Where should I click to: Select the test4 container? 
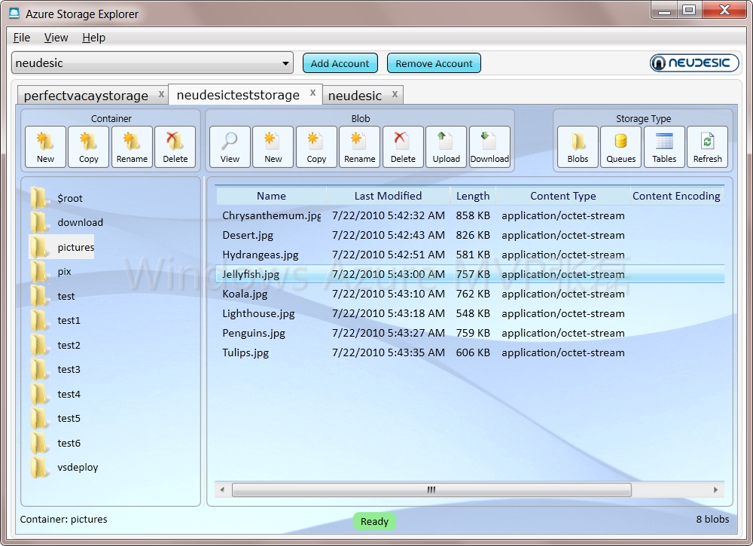click(55, 394)
